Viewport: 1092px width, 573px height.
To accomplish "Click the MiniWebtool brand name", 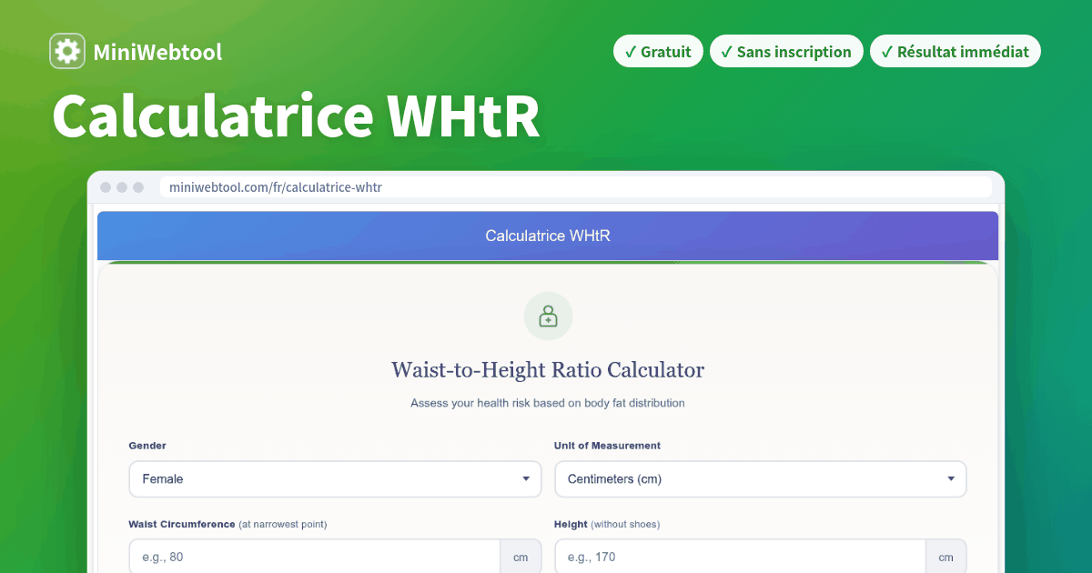I will pyautogui.click(x=157, y=53).
